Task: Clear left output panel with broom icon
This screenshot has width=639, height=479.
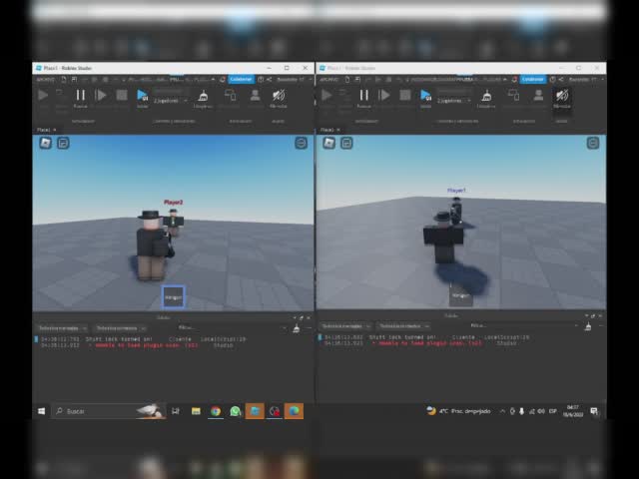Action: [x=297, y=328]
